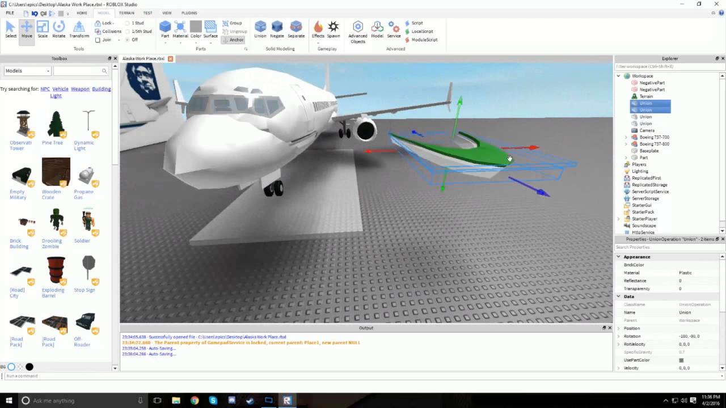
Task: Open the Surface tool
Action: pyautogui.click(x=210, y=29)
